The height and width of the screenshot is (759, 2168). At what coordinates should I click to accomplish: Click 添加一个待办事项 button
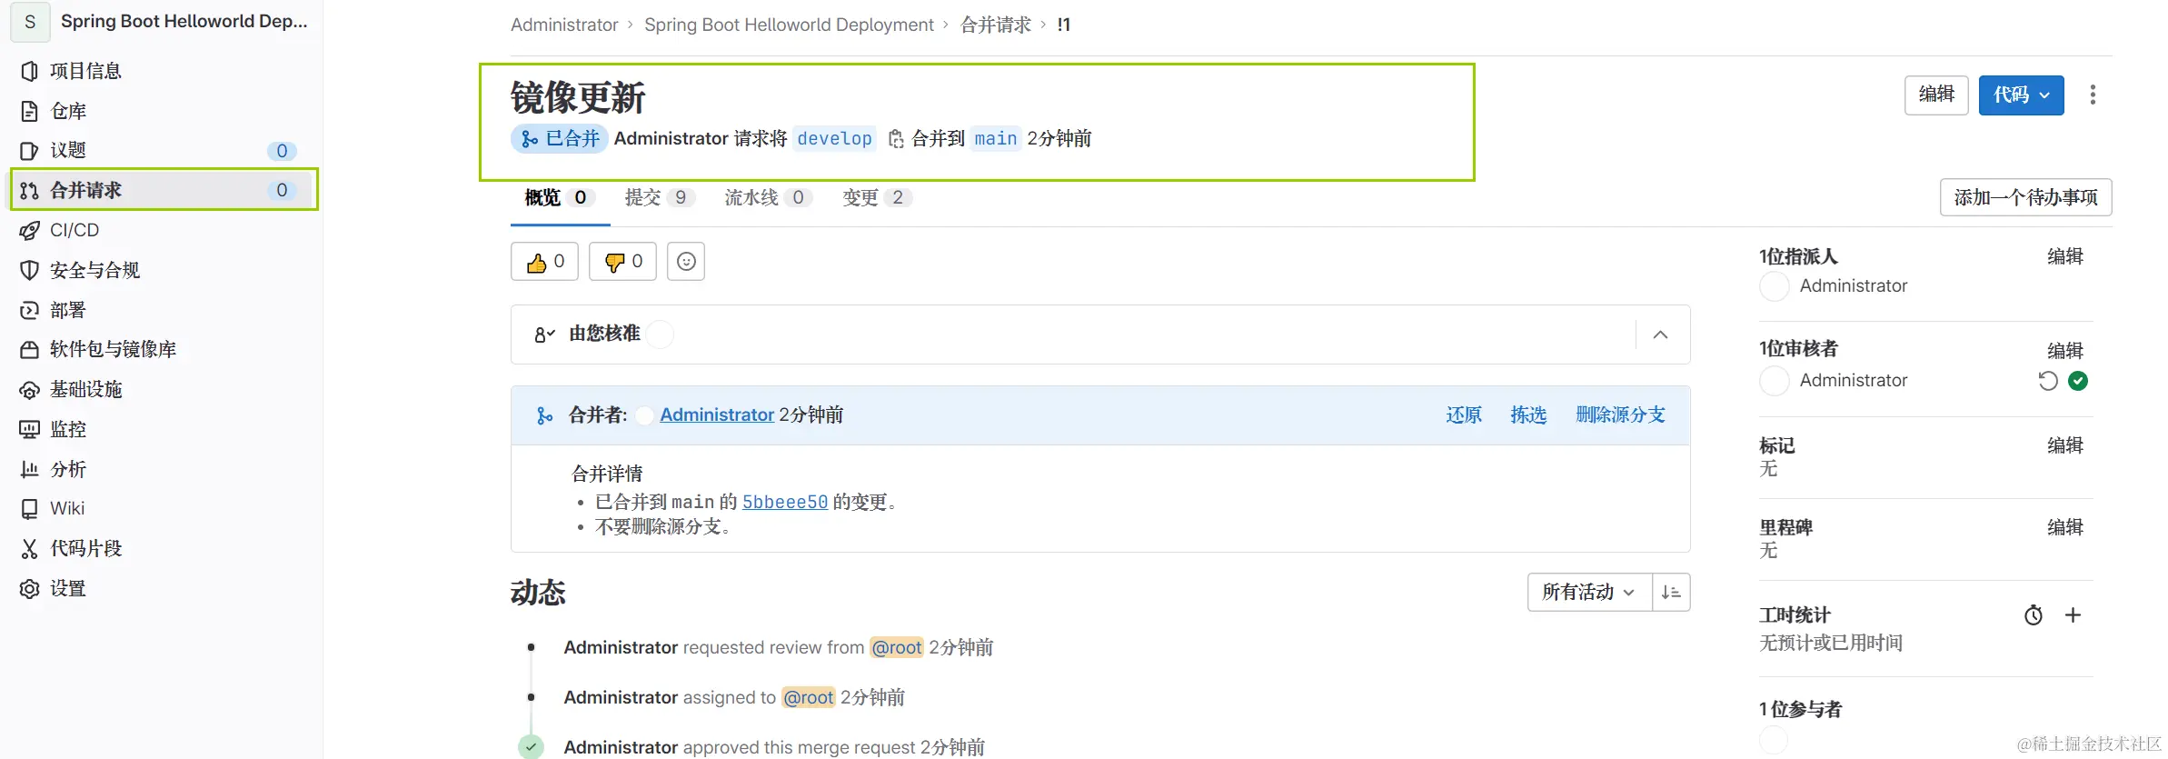coord(2025,197)
